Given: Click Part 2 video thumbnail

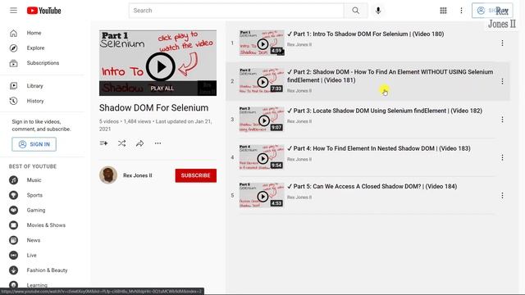Looking at the screenshot, I should (262, 81).
